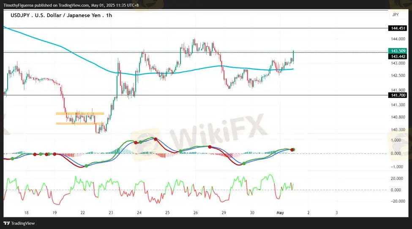This screenshot has height=229, width=412.
Task: Click the 1.000 MACD axis label
Action: tap(396, 140)
